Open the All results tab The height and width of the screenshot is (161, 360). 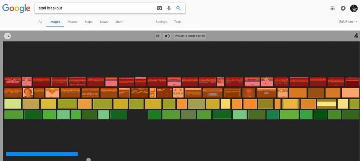point(40,22)
